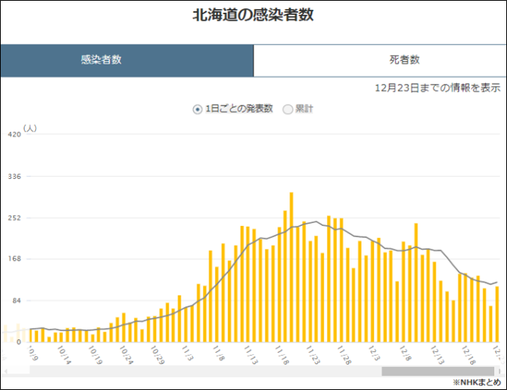Click the 北海道の感染者数 title
507x390 pixels.
(x=253, y=15)
